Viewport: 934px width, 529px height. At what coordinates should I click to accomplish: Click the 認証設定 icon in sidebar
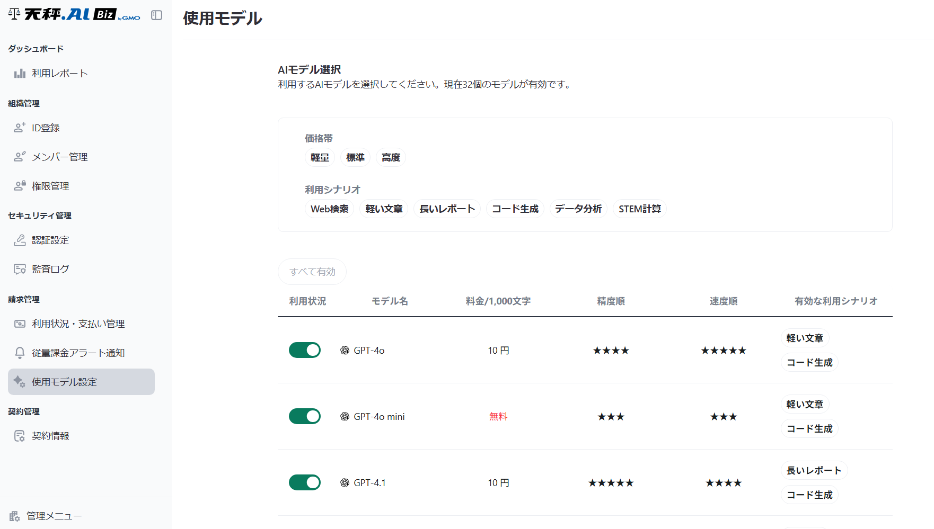tap(20, 240)
